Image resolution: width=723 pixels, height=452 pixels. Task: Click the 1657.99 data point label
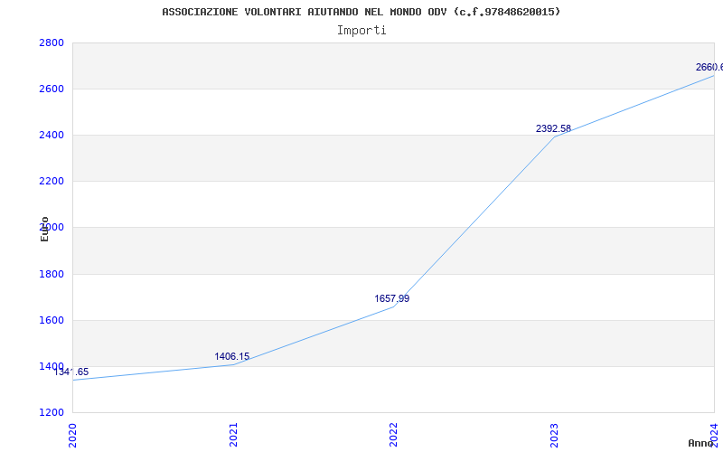coord(392,298)
